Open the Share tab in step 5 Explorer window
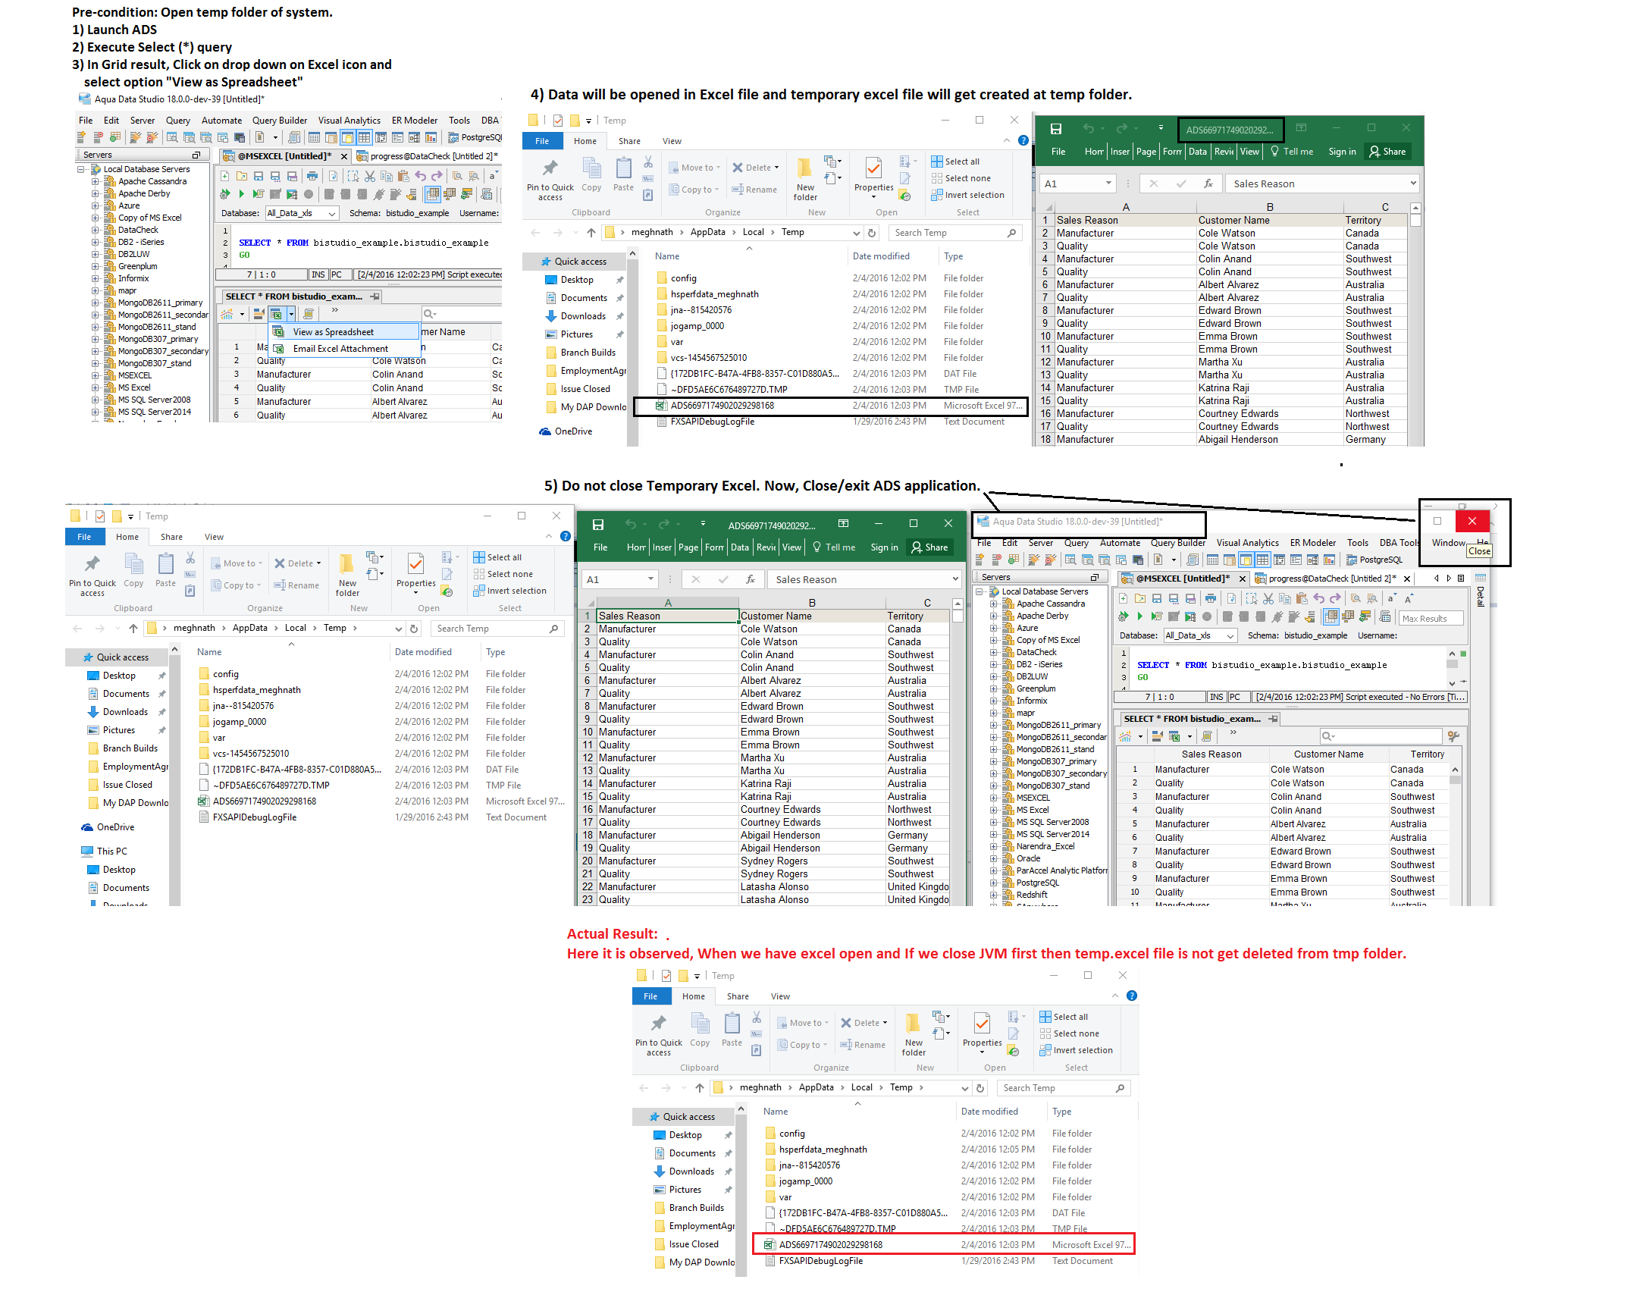1633x1289 pixels. [171, 537]
